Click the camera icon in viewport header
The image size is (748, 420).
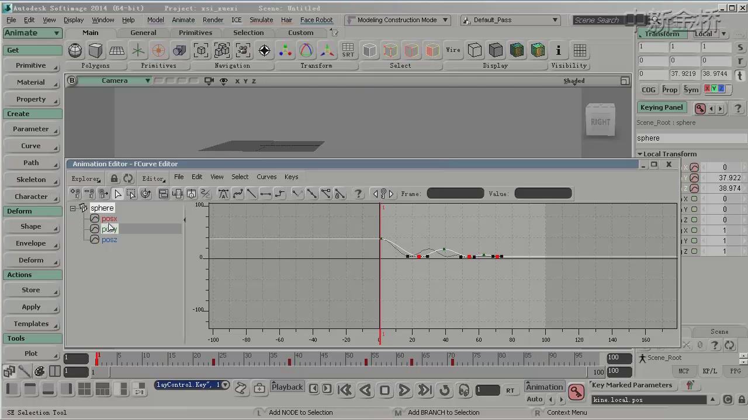(x=209, y=81)
